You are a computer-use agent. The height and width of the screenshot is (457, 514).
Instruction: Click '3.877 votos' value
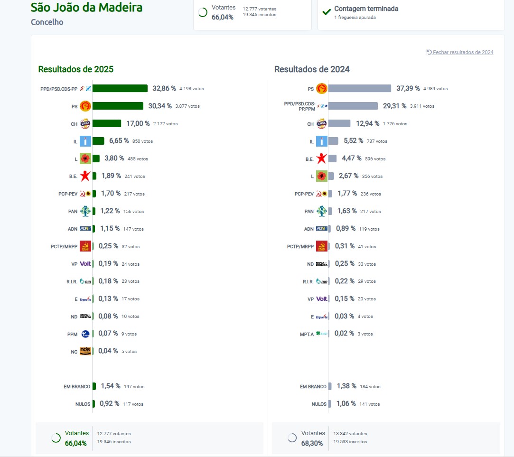[187, 106]
